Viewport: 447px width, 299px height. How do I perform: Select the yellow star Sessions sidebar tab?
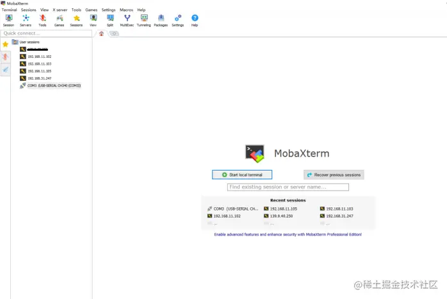(5, 44)
